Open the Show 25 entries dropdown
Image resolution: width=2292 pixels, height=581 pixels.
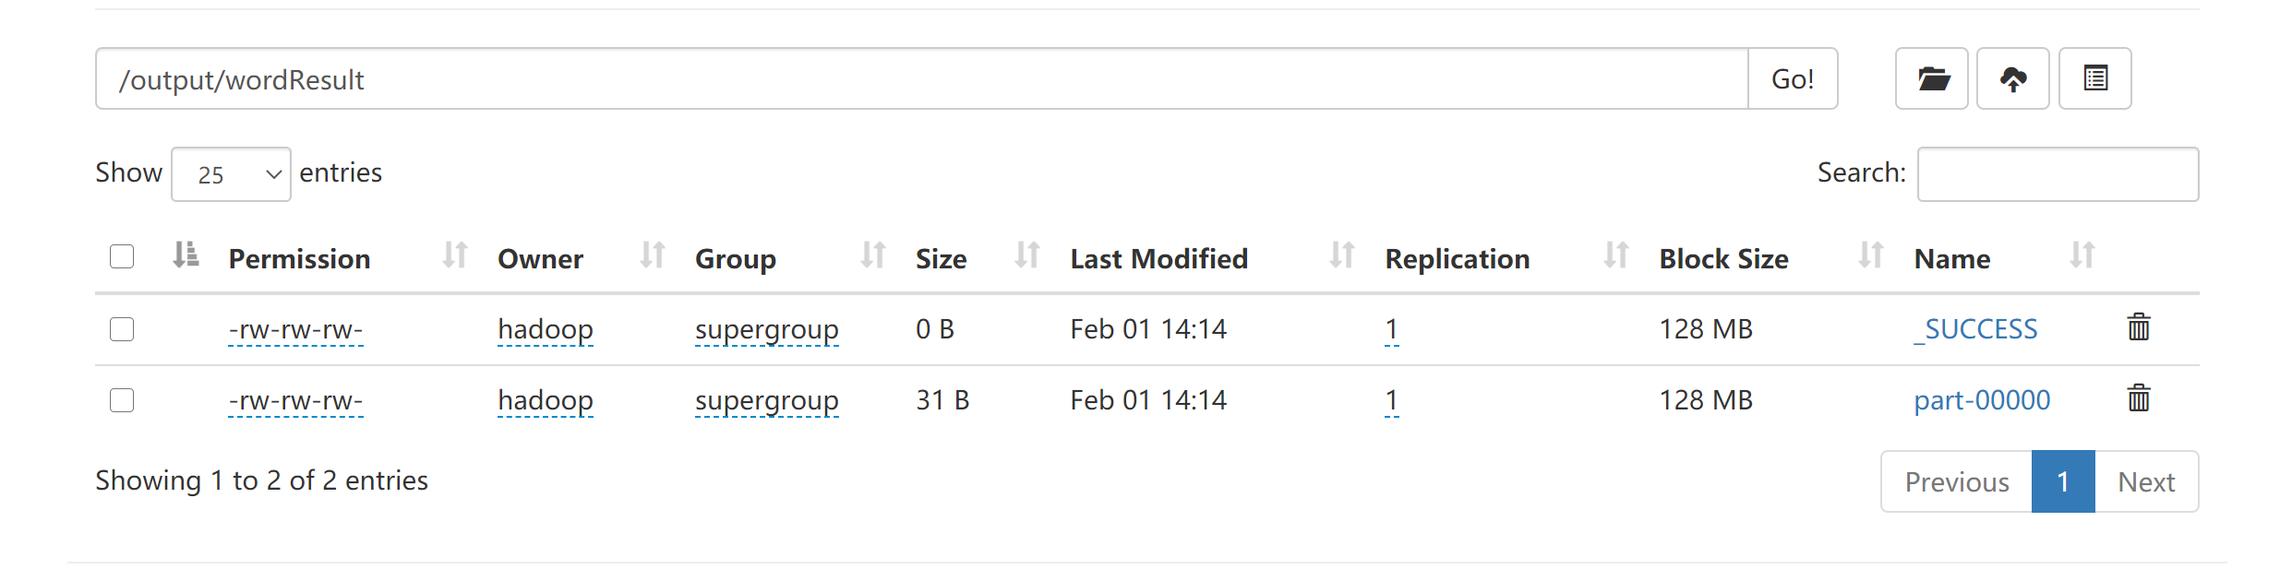pos(231,174)
